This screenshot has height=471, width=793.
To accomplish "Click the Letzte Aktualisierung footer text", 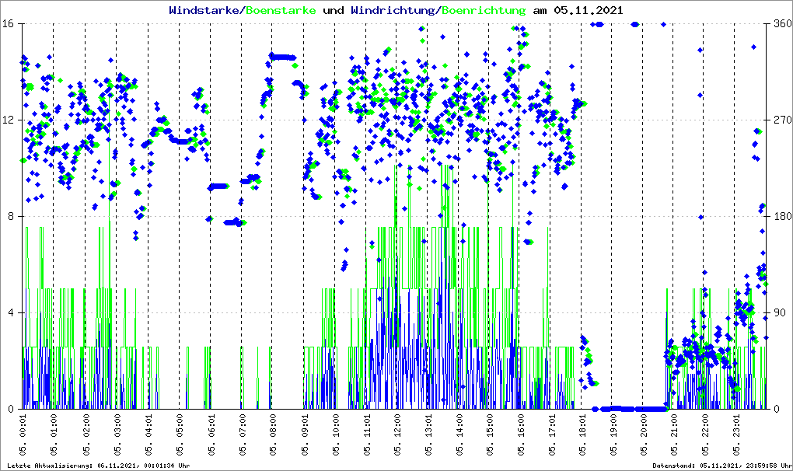I will click(97, 466).
